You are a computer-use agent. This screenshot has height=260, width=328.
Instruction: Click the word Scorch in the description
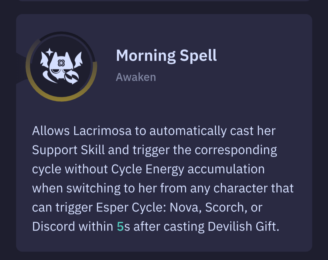click(x=224, y=207)
